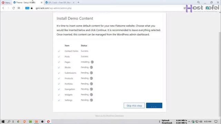Click the volume speaker tray icon
The image size is (221, 124).
coord(201,122)
